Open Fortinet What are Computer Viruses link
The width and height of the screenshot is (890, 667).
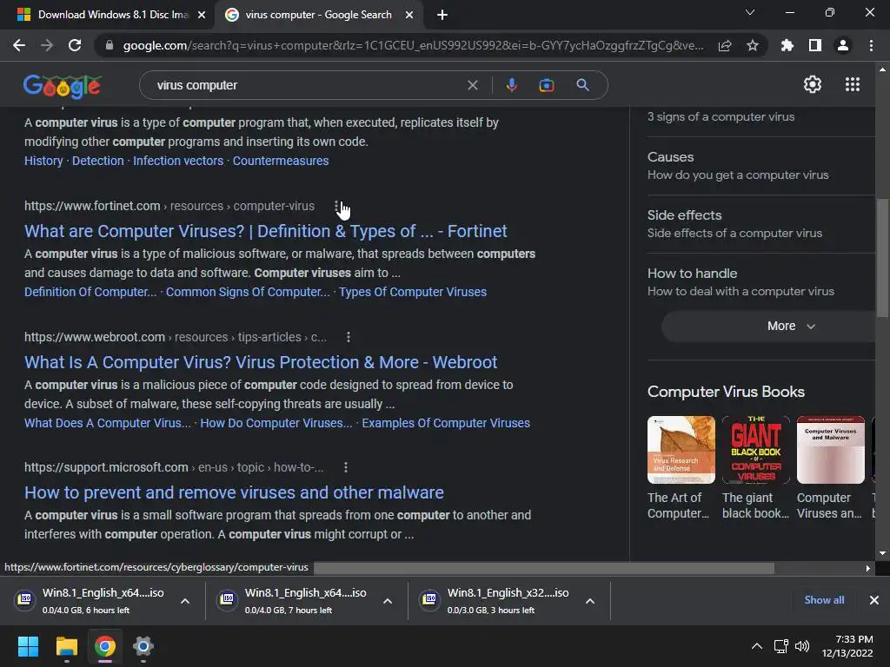(266, 231)
